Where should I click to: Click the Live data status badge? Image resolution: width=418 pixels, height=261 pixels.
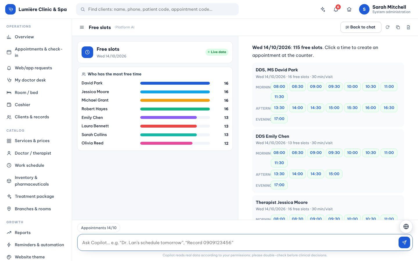217,52
